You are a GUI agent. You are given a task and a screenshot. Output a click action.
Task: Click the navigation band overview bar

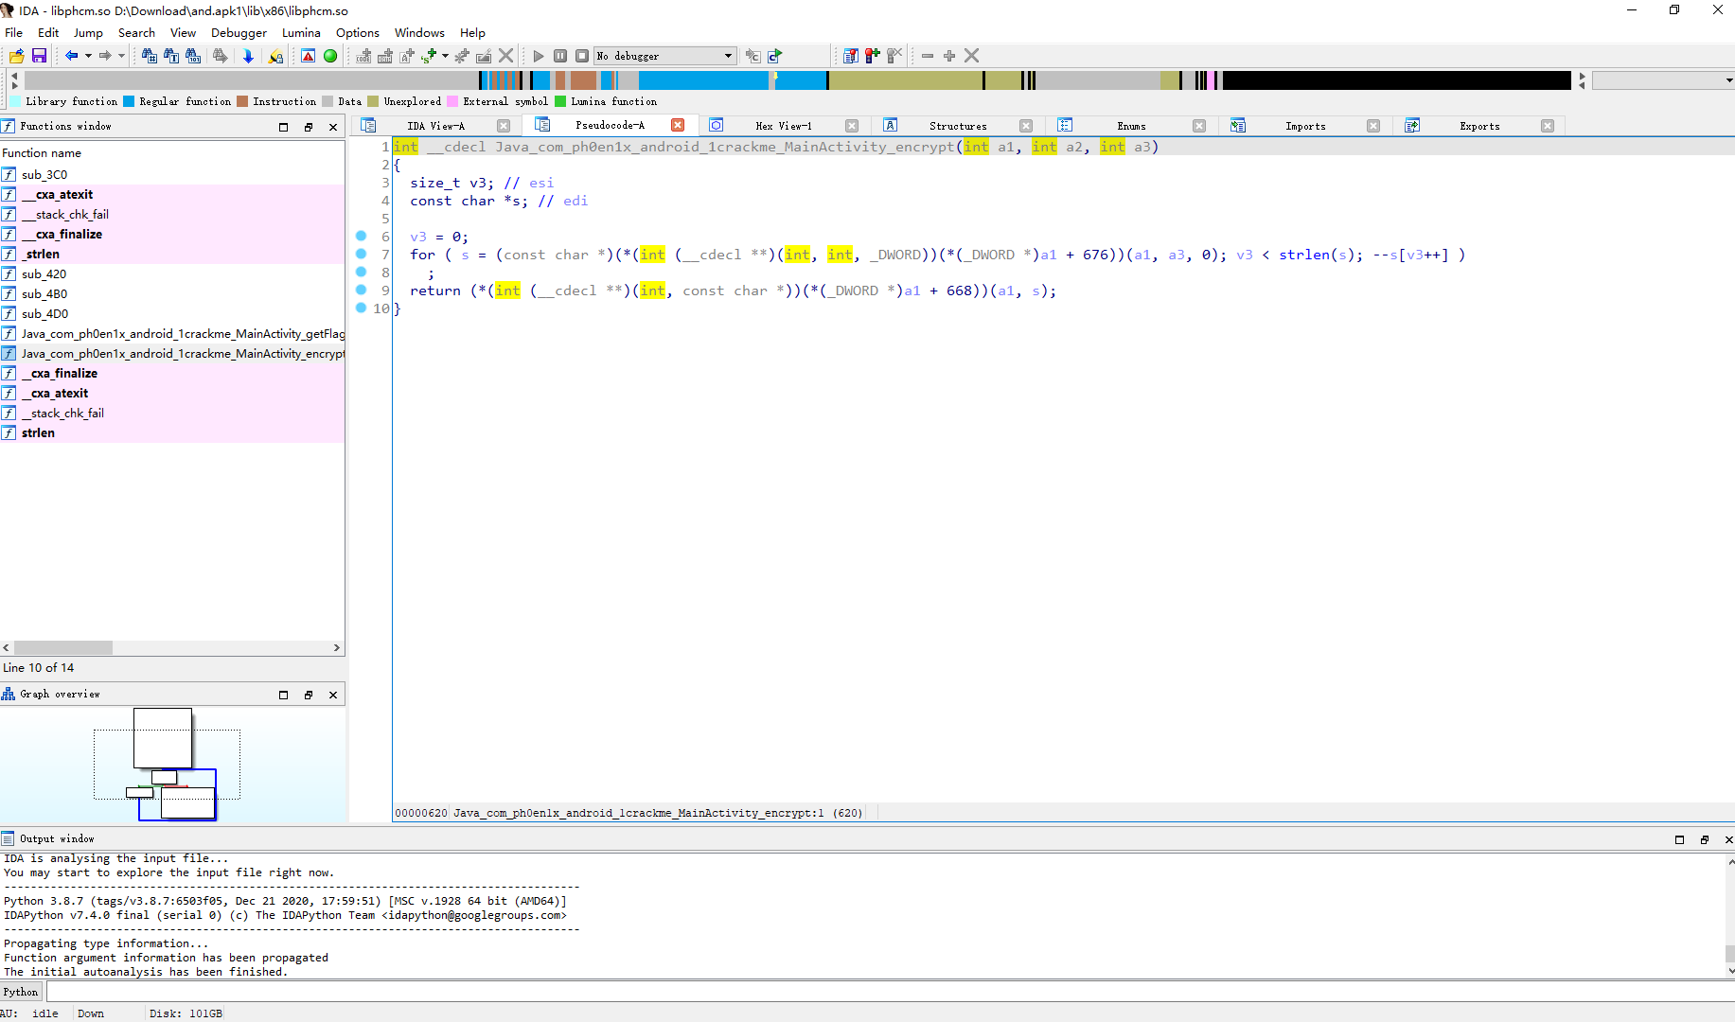point(797,80)
